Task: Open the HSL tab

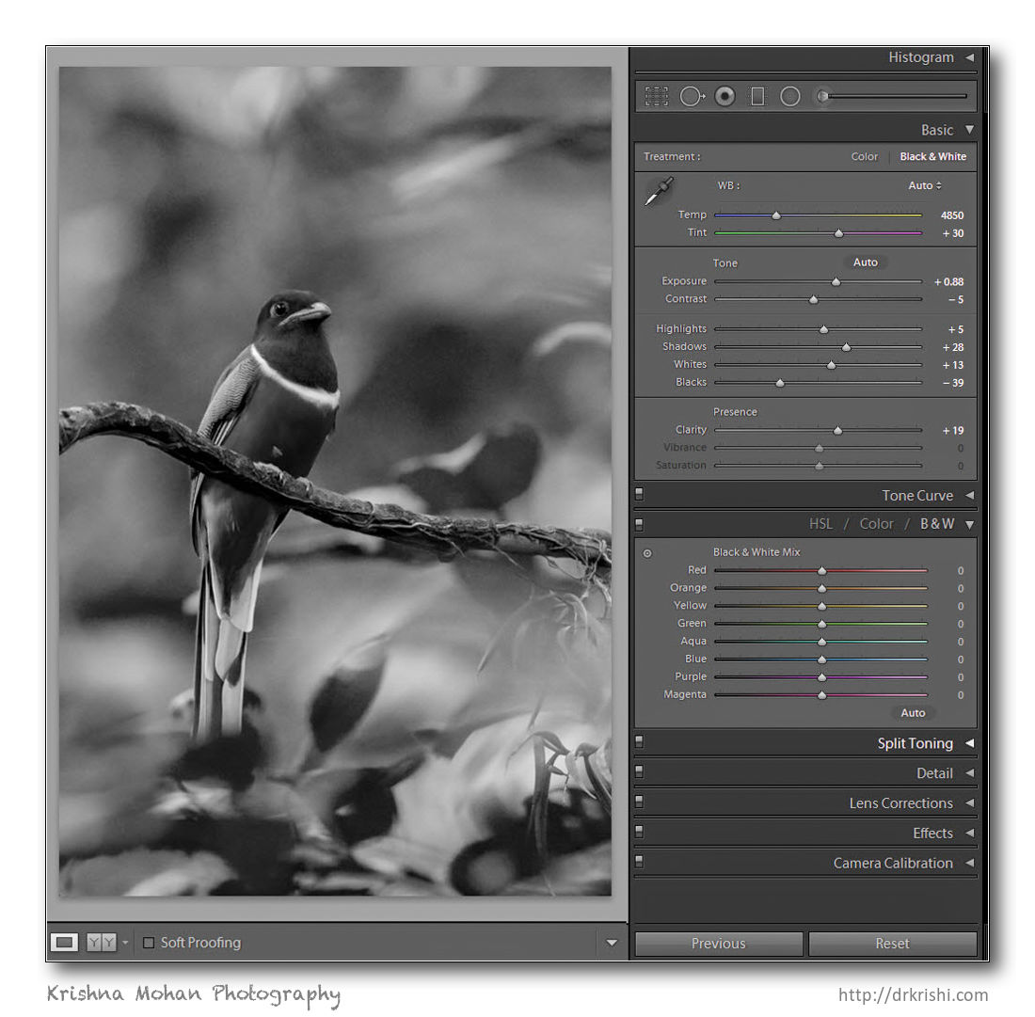Action: click(x=820, y=524)
